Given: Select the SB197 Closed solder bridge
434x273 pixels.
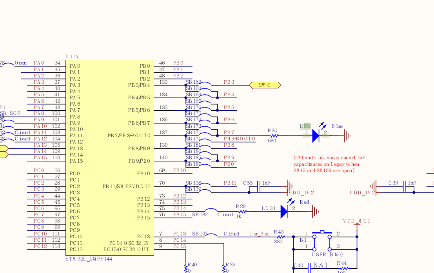Looking at the screenshot, I should coord(212,235).
